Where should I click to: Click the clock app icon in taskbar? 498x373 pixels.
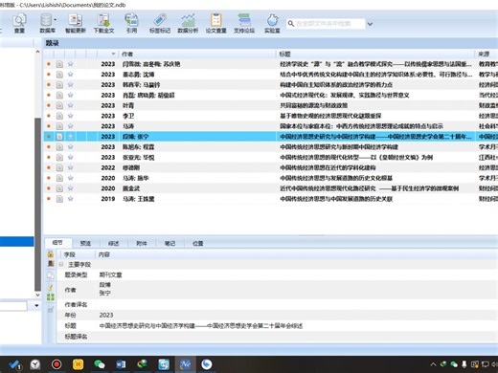[x=35, y=364]
